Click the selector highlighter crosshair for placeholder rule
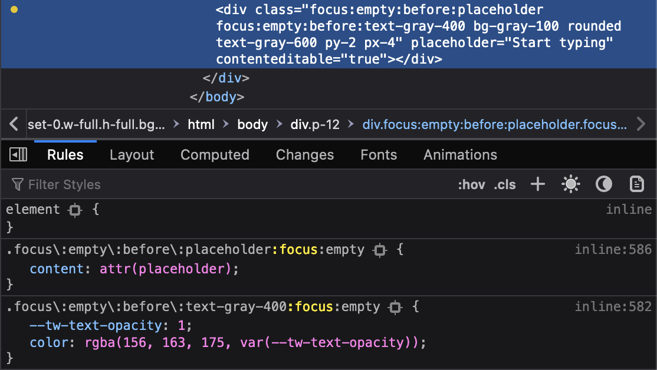The width and height of the screenshot is (657, 370). coord(380,249)
